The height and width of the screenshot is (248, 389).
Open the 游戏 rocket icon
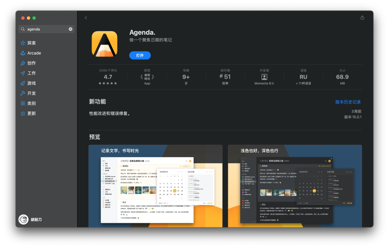coord(23,83)
